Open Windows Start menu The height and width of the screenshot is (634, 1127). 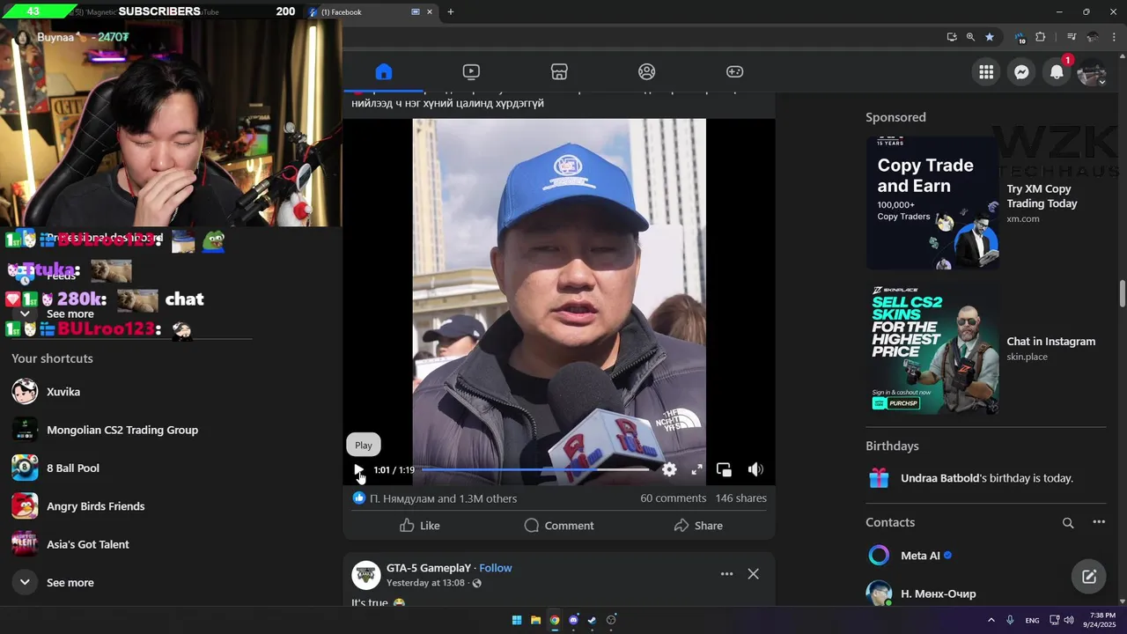click(x=517, y=620)
